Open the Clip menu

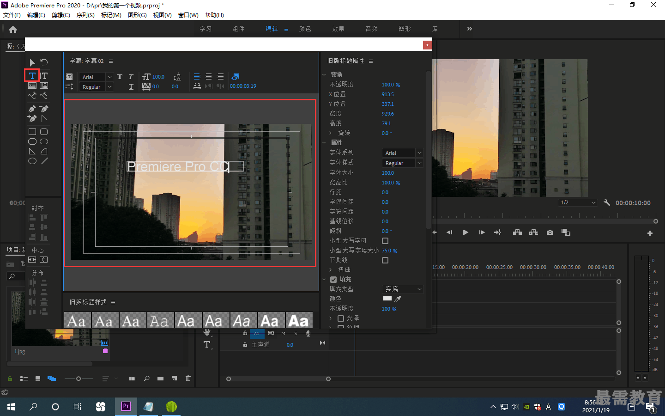[61, 15]
